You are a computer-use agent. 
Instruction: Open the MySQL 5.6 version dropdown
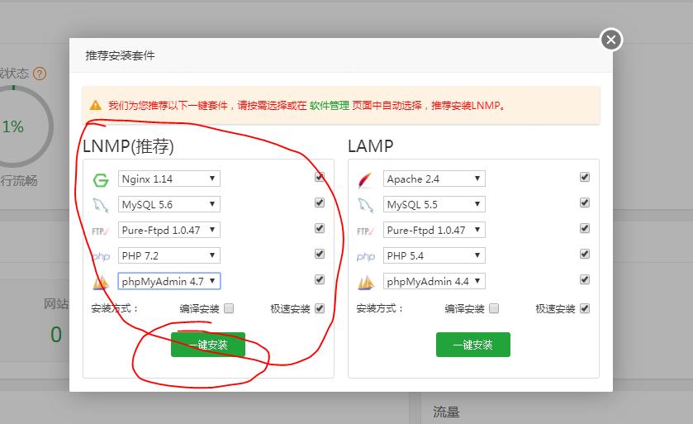[x=169, y=204]
